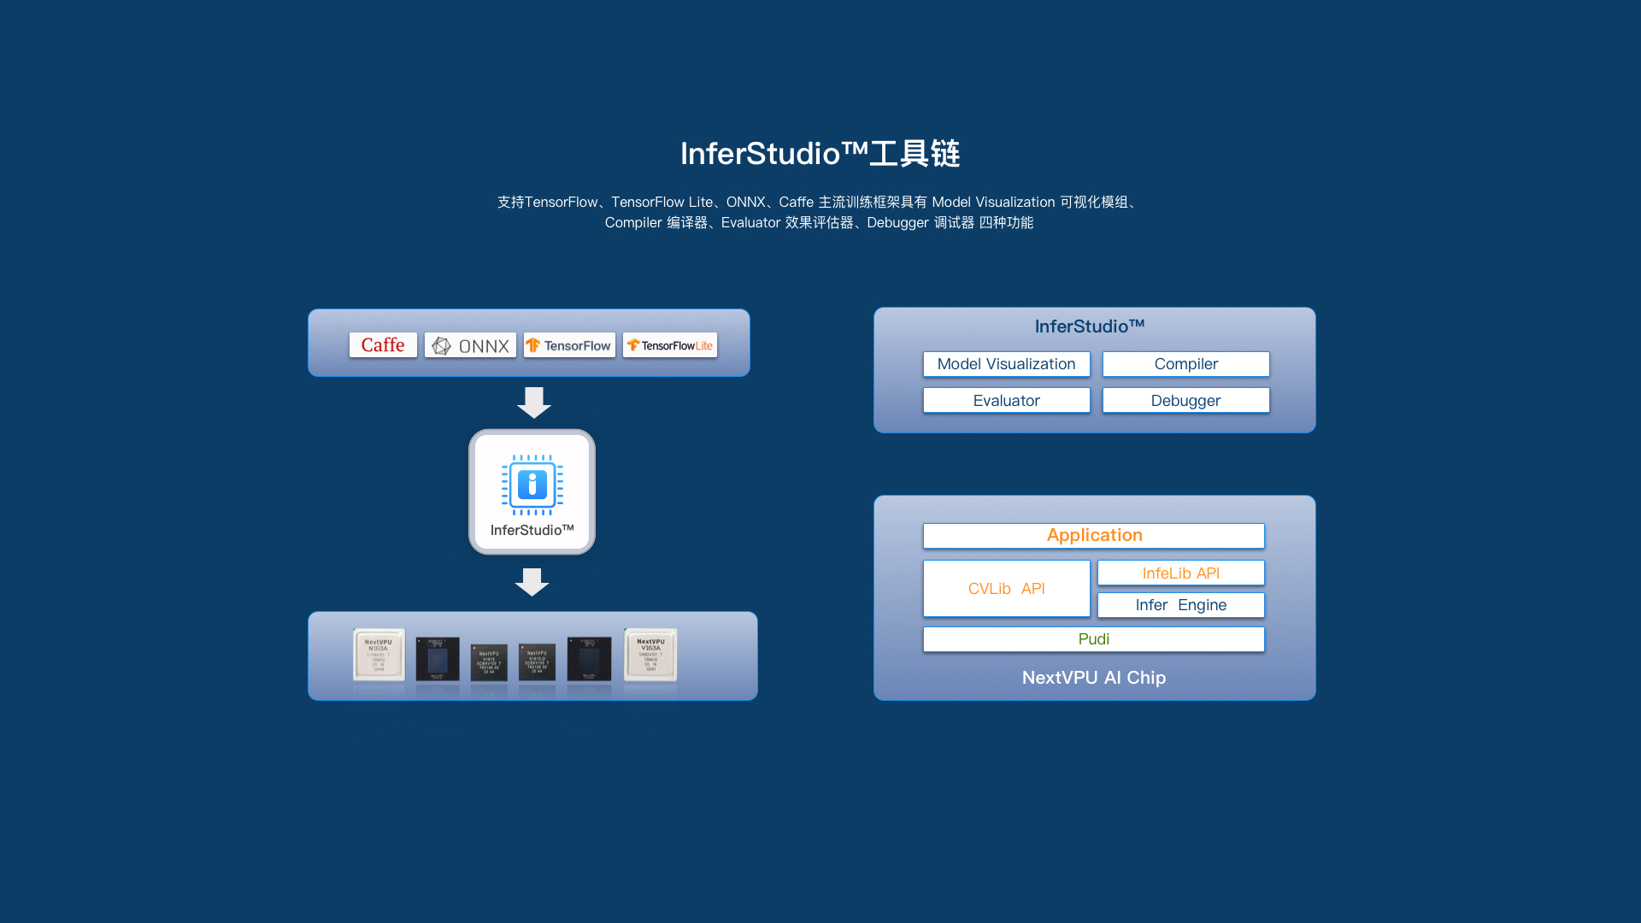This screenshot has width=1641, height=923.
Task: Click the white NextVPU V163A chip
Action: 650,656
